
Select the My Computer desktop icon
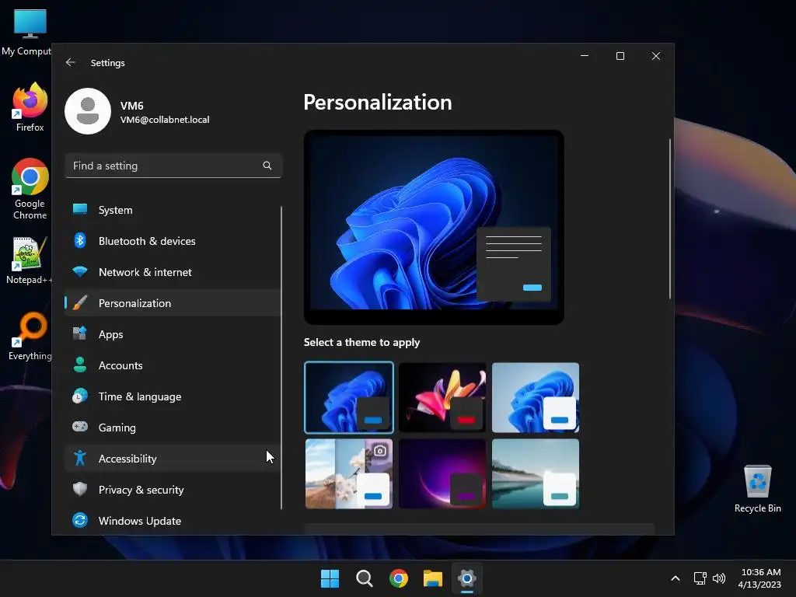27,32
